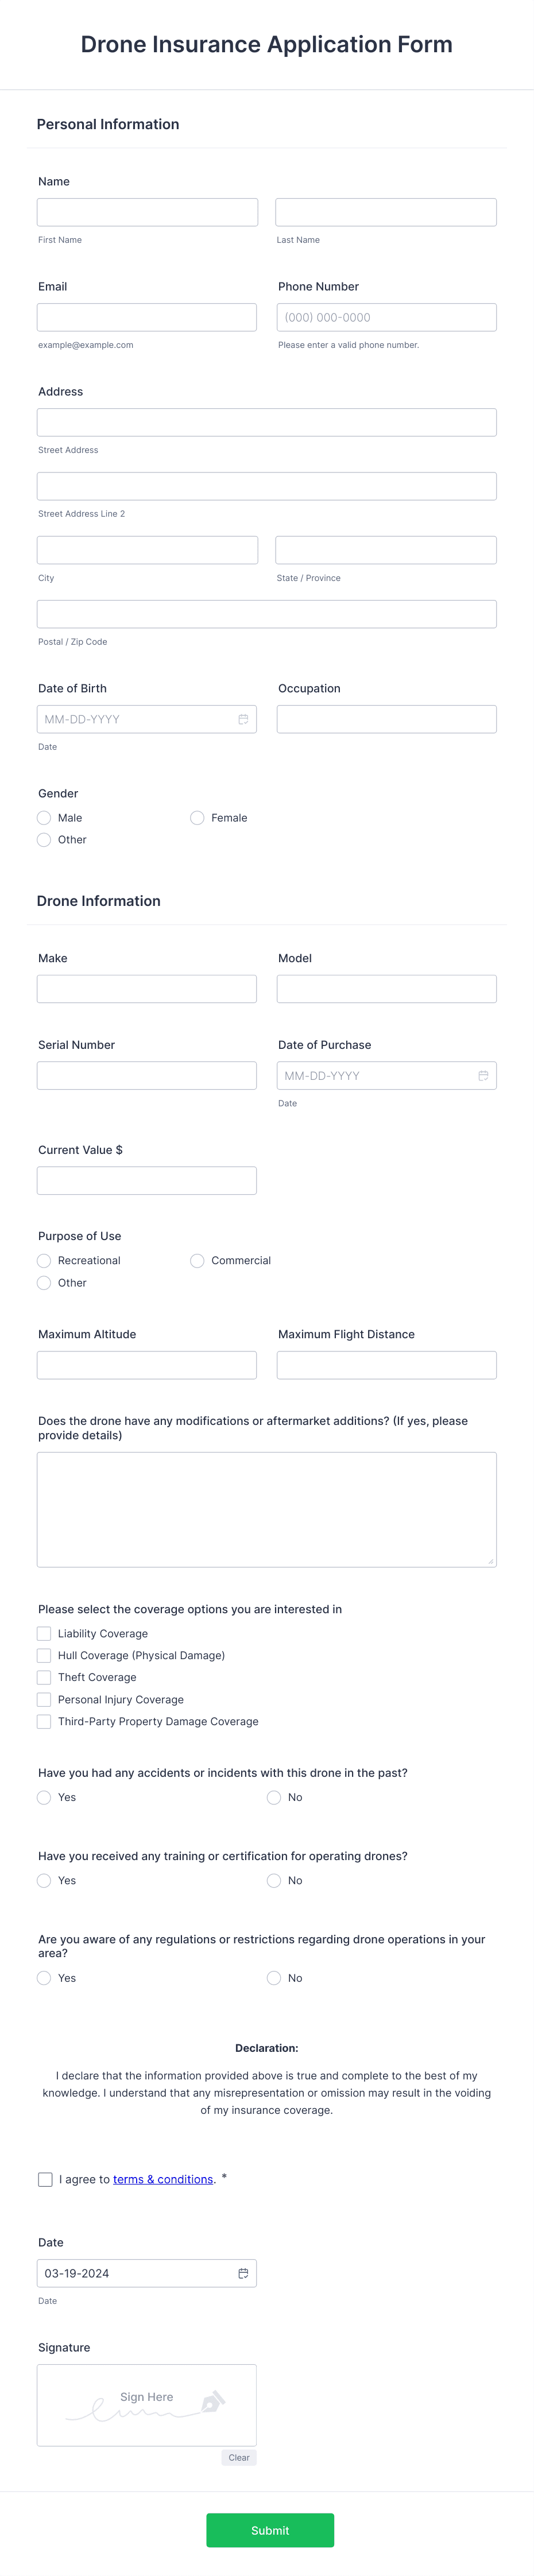
Task: Check the Liability Coverage option
Action: pyautogui.click(x=44, y=1633)
